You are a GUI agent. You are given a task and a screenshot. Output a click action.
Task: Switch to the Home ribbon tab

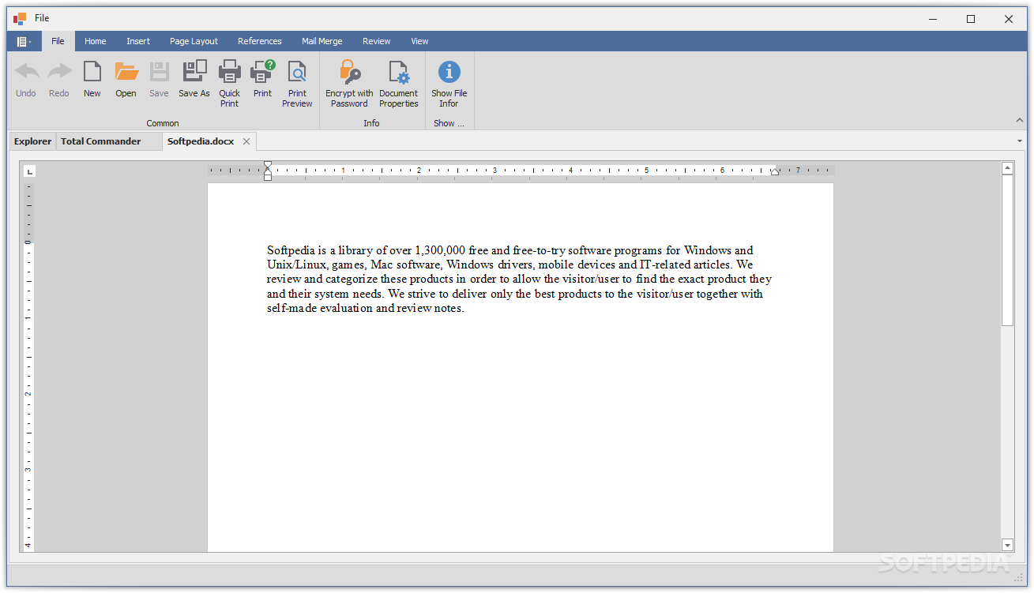[x=96, y=41]
